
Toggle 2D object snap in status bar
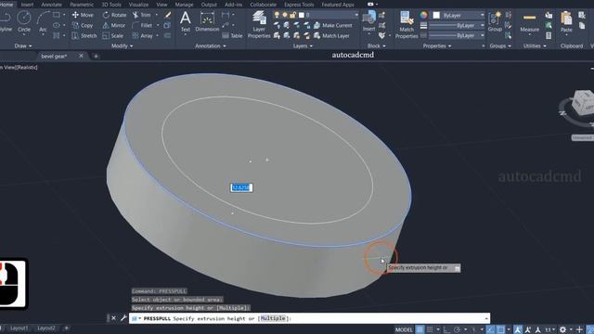(500, 329)
